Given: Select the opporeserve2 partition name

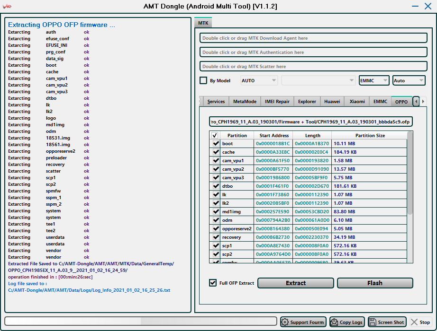Looking at the screenshot, I should (237, 229).
